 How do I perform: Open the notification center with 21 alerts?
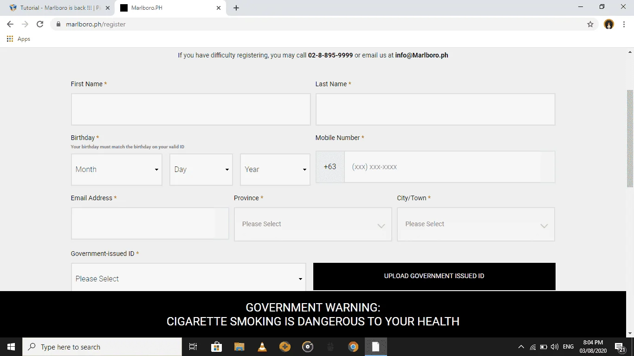[621, 347]
